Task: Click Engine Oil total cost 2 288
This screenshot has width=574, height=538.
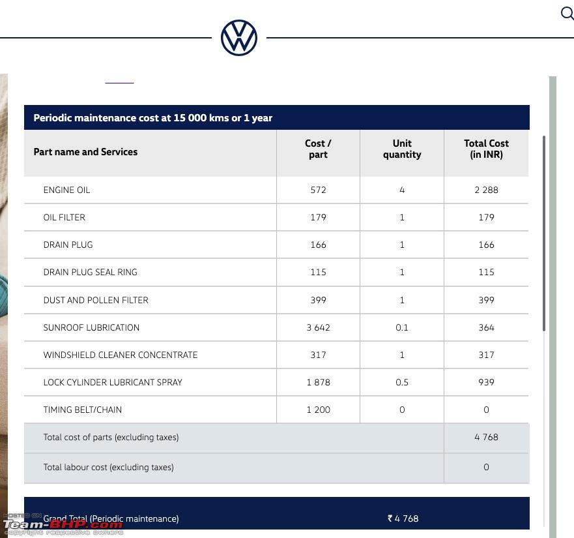Action: [486, 190]
